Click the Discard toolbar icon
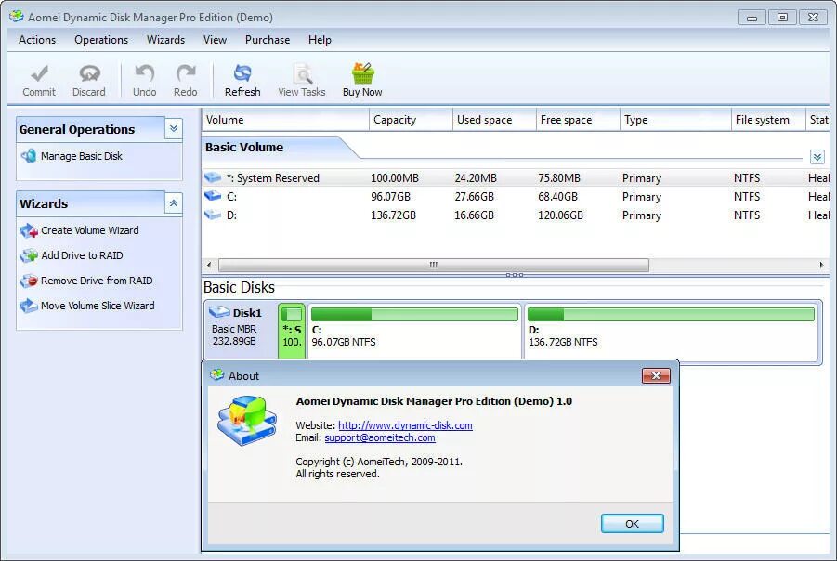 (89, 73)
